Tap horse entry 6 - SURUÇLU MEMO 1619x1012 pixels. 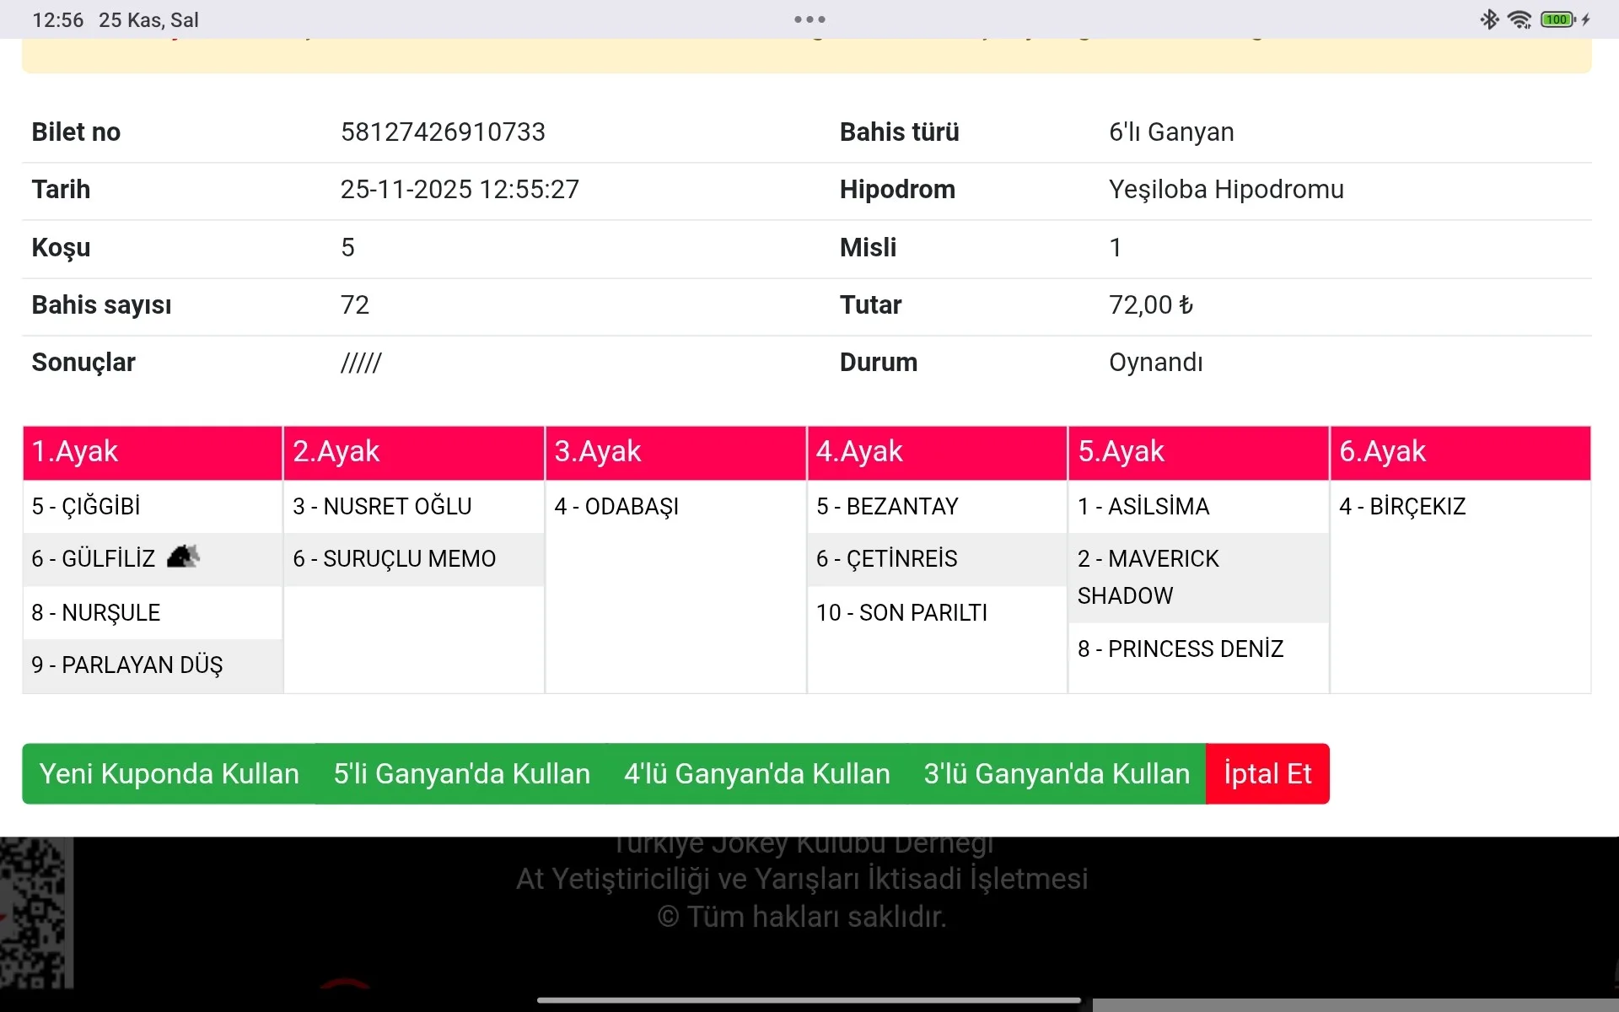click(395, 559)
